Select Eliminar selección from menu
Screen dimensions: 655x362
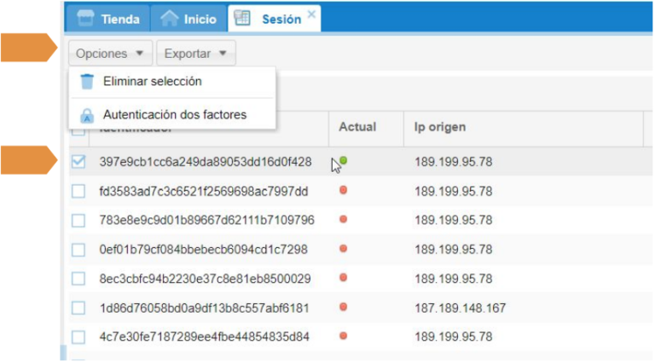pyautogui.click(x=152, y=82)
